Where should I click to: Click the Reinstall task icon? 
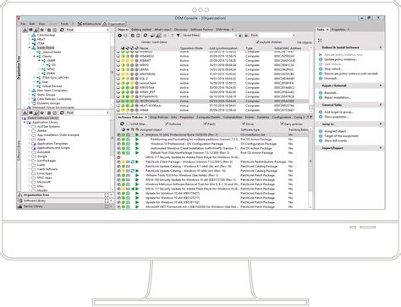click(x=321, y=93)
